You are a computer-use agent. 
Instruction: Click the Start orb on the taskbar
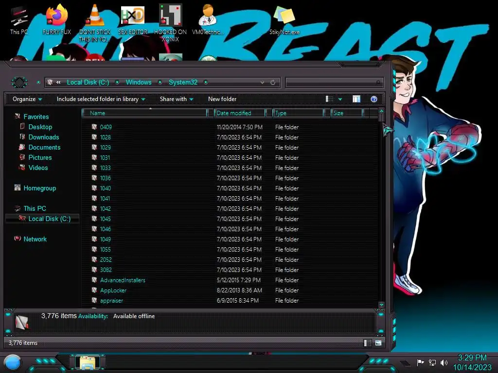tap(13, 362)
